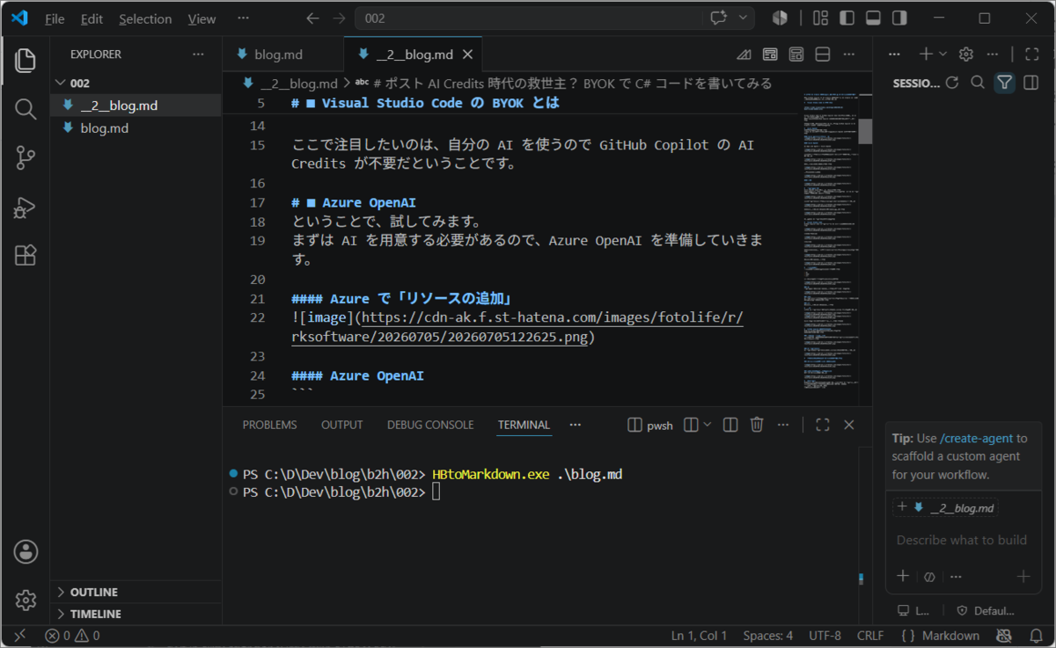Toggle the sessions side panel layout icon
Image resolution: width=1056 pixels, height=648 pixels.
pyautogui.click(x=1030, y=83)
